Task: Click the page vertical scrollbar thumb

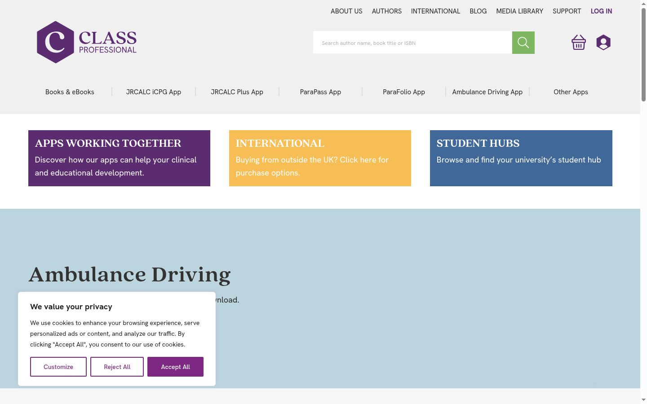Action: [643, 54]
